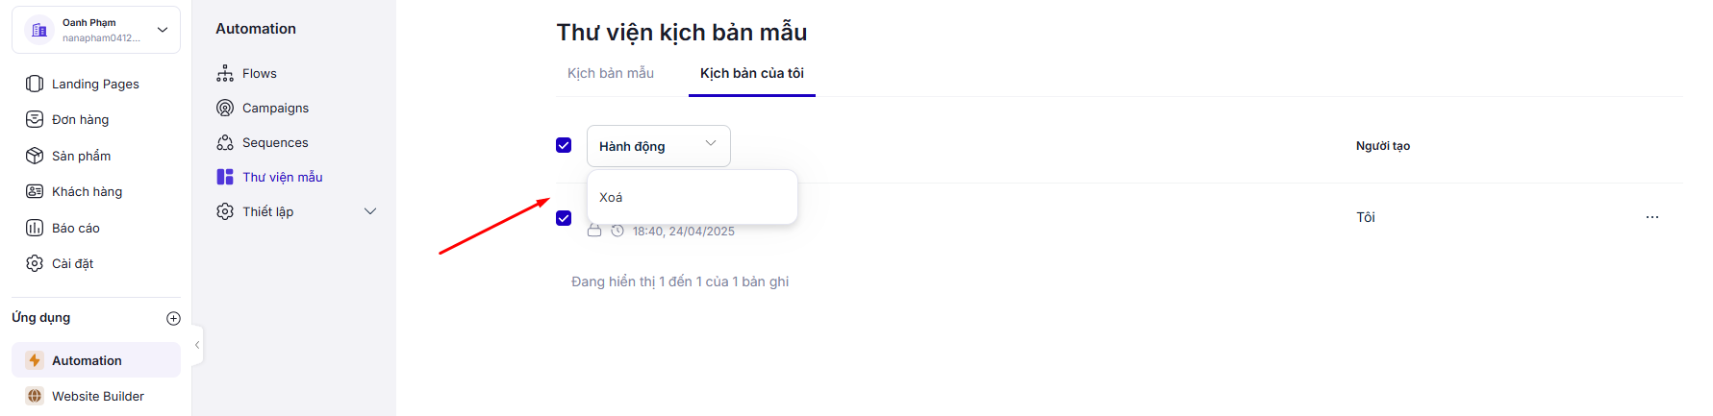
Task: Switch to Kịch bản mẫu tab
Action: [611, 73]
